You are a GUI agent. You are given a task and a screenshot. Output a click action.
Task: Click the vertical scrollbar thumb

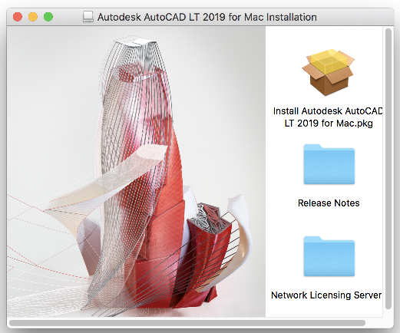tap(388, 169)
